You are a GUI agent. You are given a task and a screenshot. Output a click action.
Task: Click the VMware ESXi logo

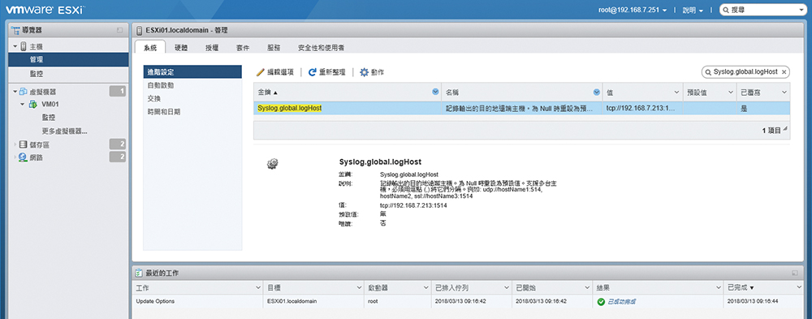point(45,9)
